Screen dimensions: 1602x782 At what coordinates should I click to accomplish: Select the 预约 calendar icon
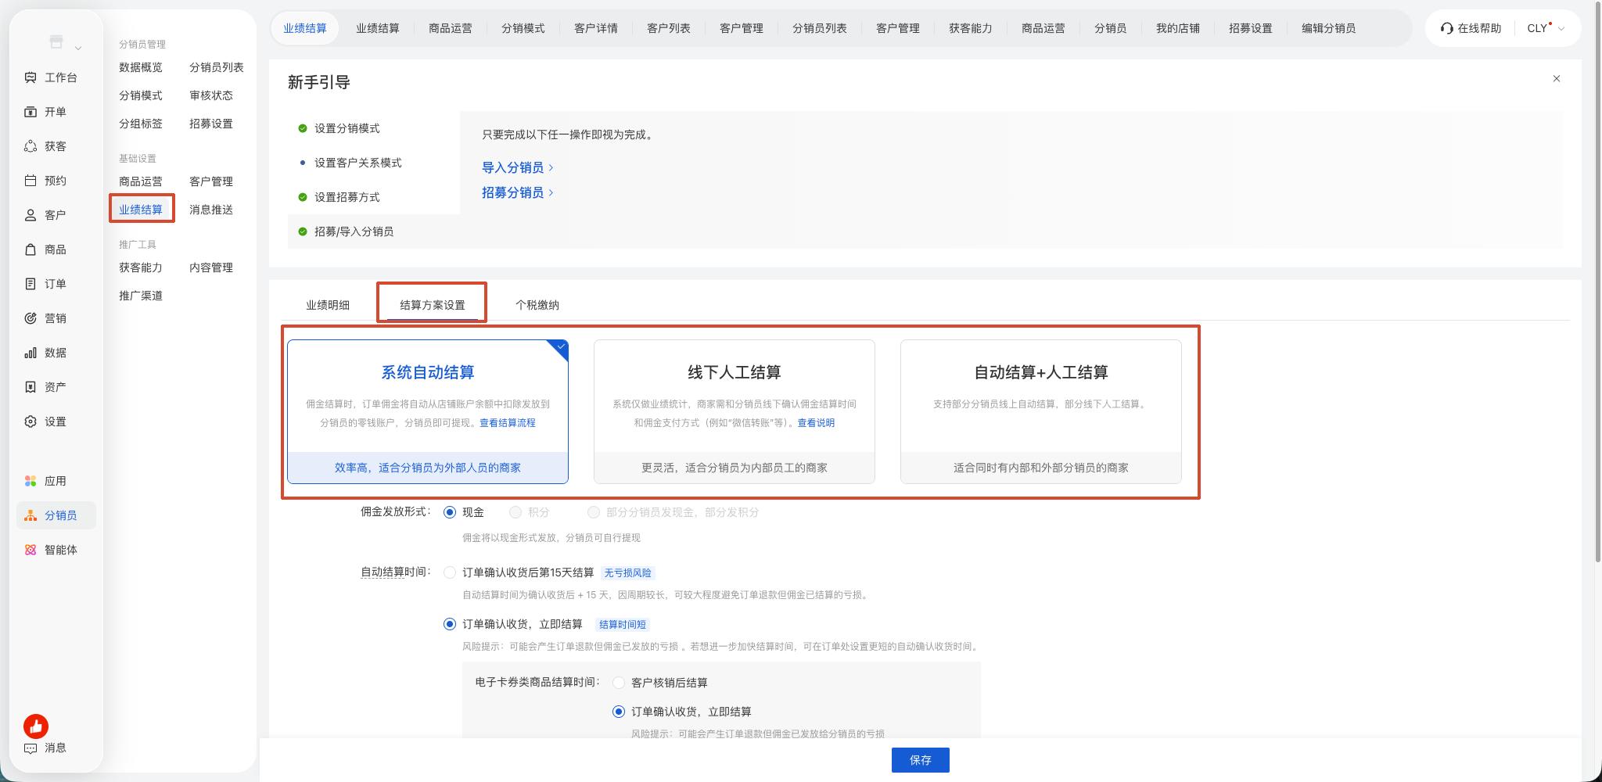click(31, 181)
